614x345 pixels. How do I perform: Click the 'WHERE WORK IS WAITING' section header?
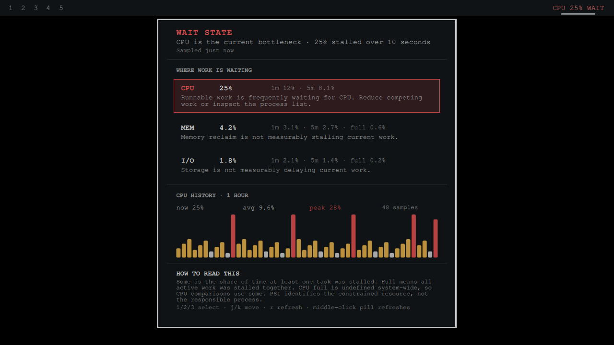click(x=214, y=70)
